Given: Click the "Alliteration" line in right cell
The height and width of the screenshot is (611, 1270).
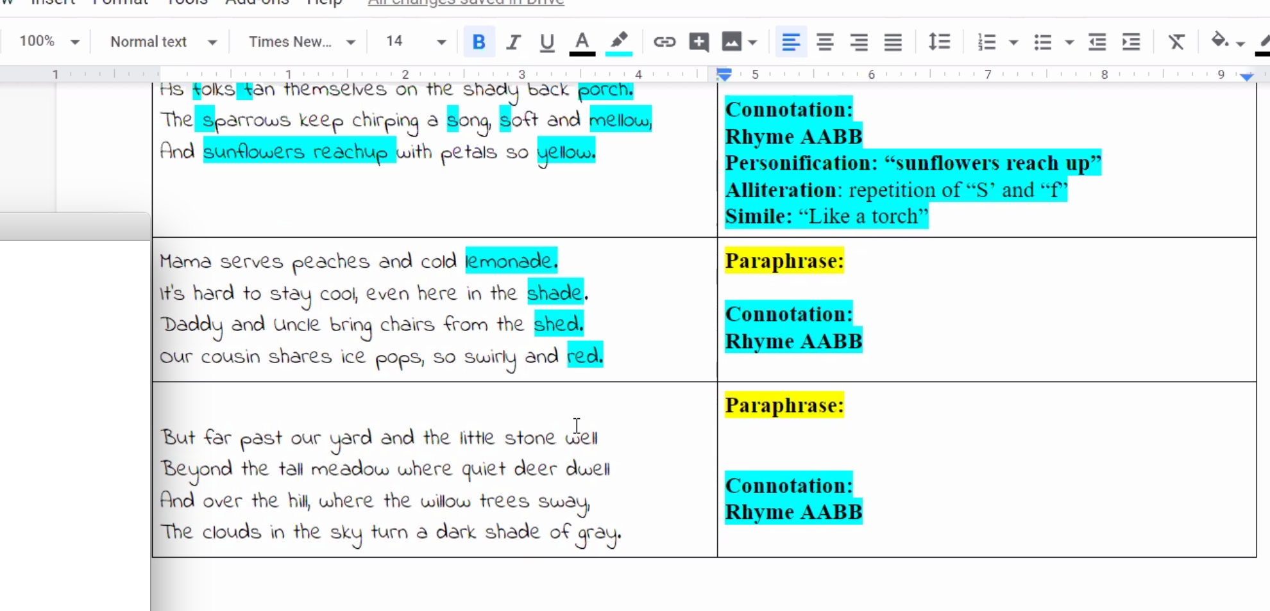Looking at the screenshot, I should click(x=896, y=190).
